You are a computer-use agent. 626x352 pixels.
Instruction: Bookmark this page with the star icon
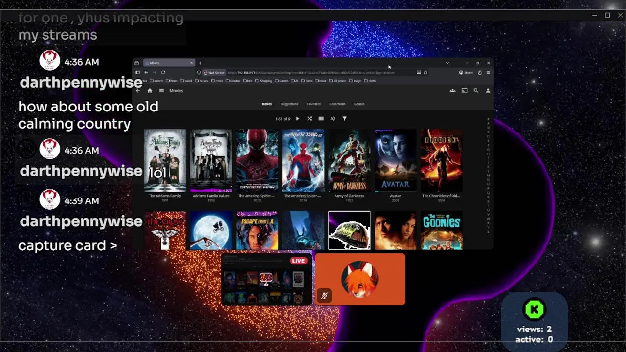click(425, 72)
